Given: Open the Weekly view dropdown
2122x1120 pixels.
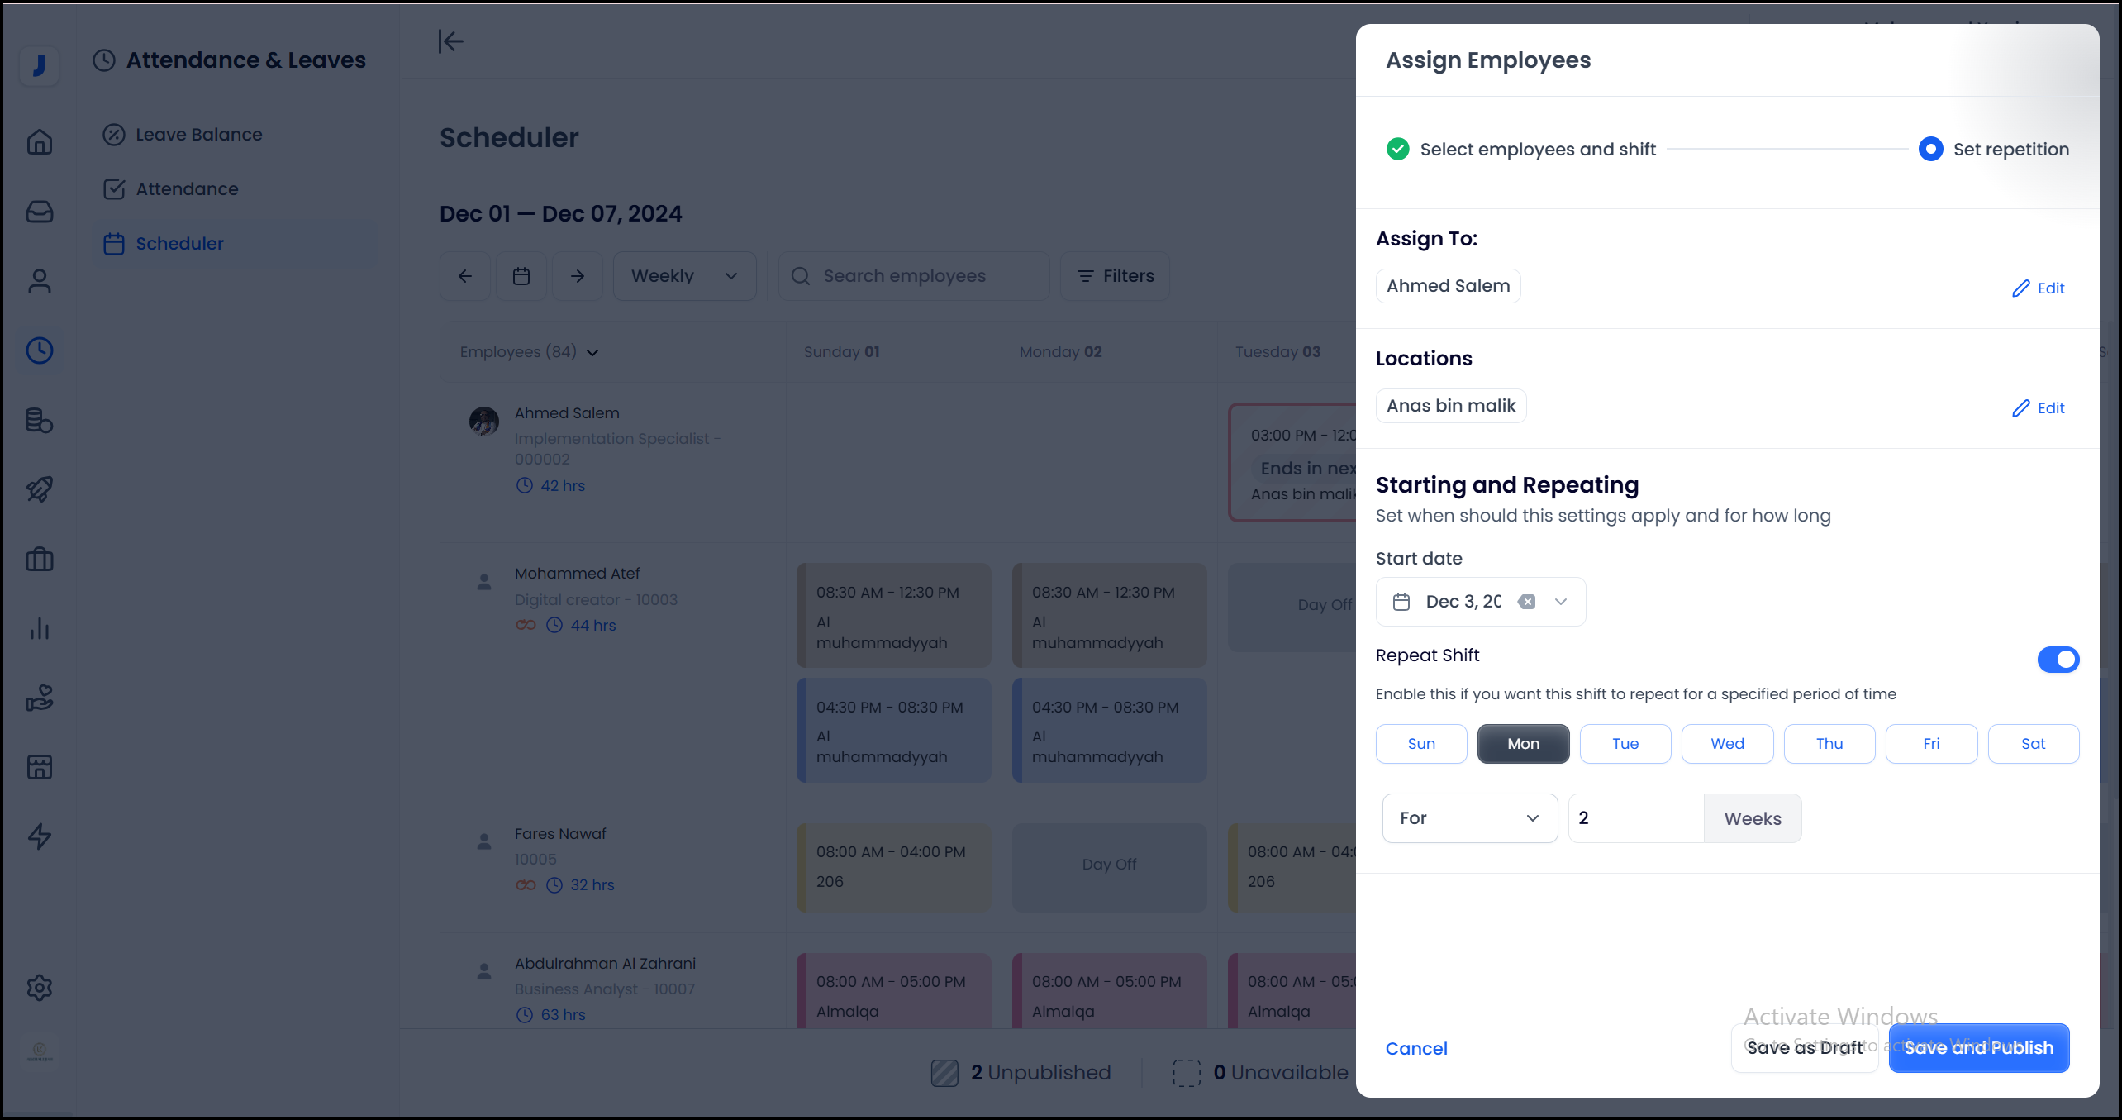Looking at the screenshot, I should click(x=684, y=276).
